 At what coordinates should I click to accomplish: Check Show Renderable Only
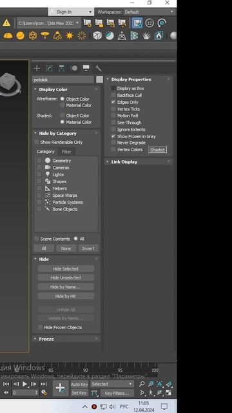click(x=37, y=142)
